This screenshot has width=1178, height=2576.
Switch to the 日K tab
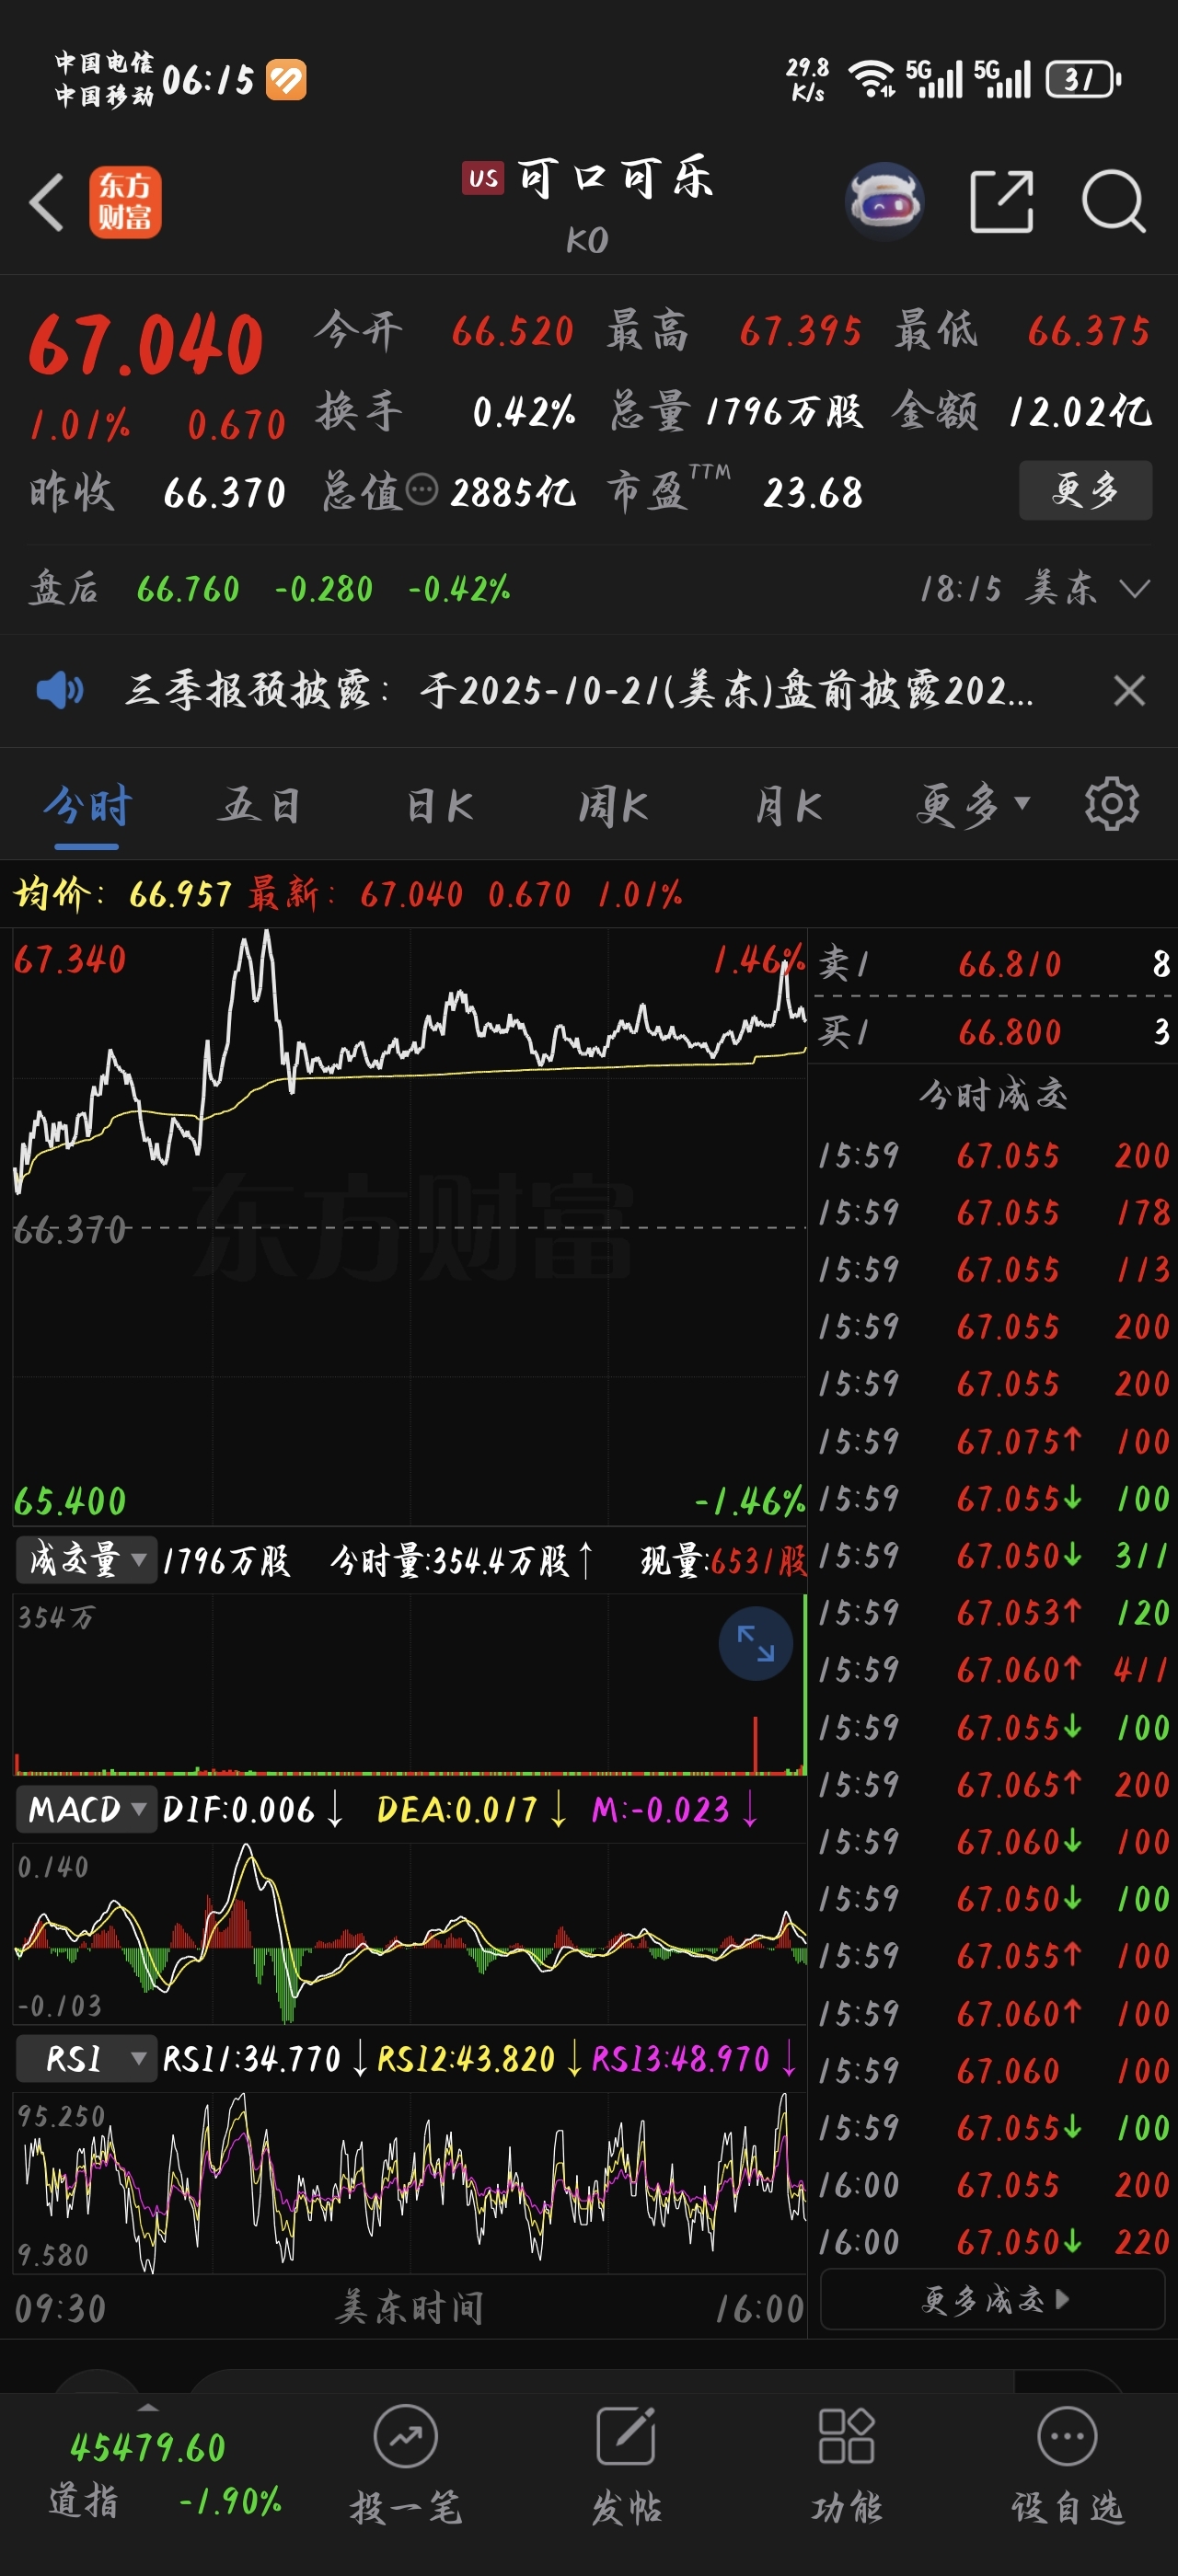point(440,806)
